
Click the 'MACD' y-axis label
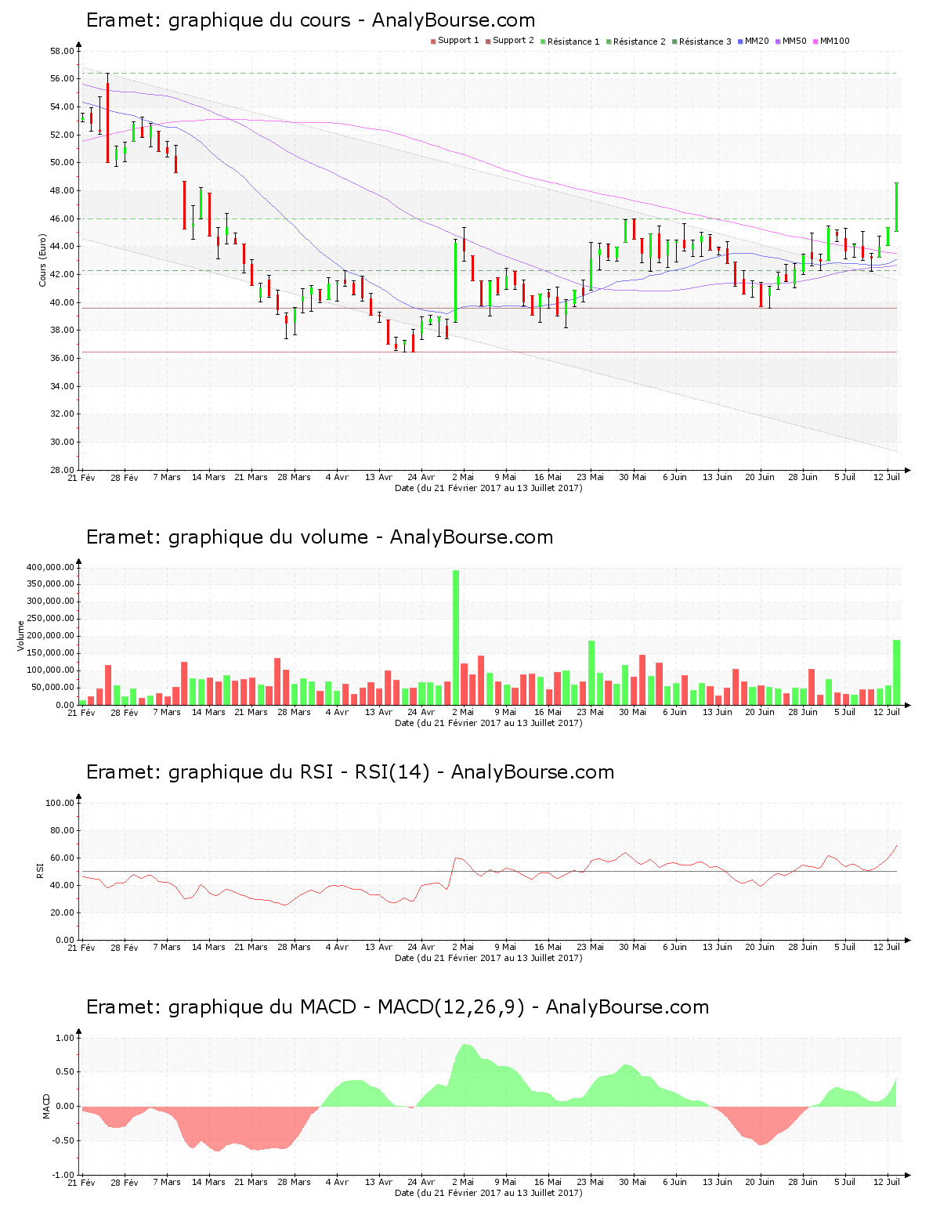pos(46,1105)
